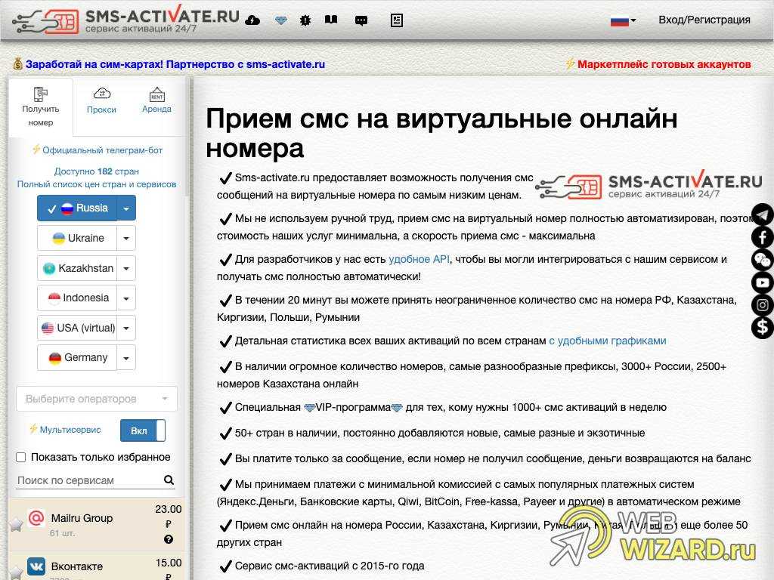Open the Telegram social side icon
The image size is (774, 580).
(763, 215)
